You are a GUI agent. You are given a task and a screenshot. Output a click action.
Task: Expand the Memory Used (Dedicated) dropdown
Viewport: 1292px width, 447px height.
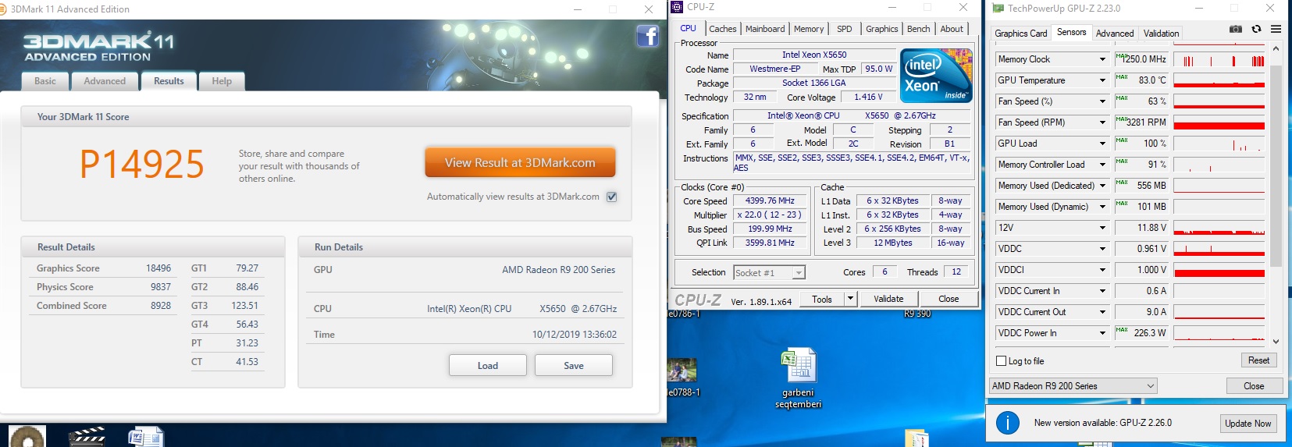[x=1102, y=186]
